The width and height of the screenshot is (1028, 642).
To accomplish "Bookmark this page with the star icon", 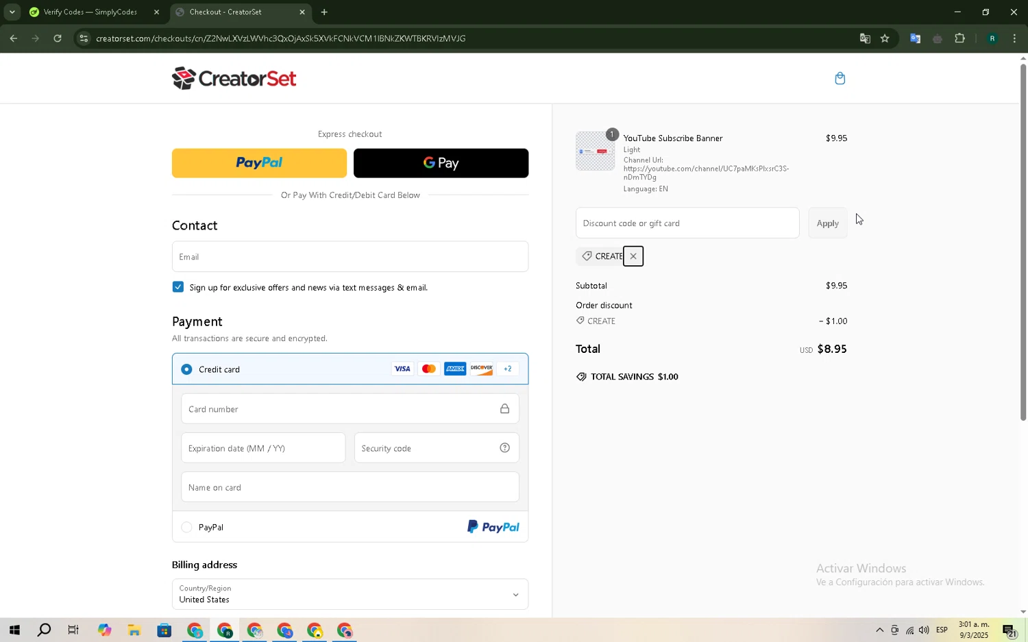I will pos(885,38).
